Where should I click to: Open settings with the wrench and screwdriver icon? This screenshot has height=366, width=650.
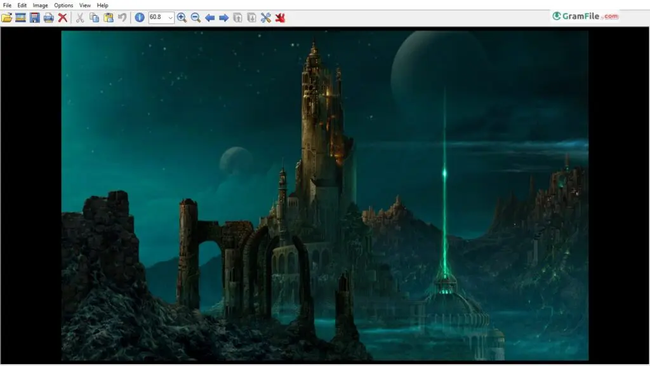pos(266,17)
